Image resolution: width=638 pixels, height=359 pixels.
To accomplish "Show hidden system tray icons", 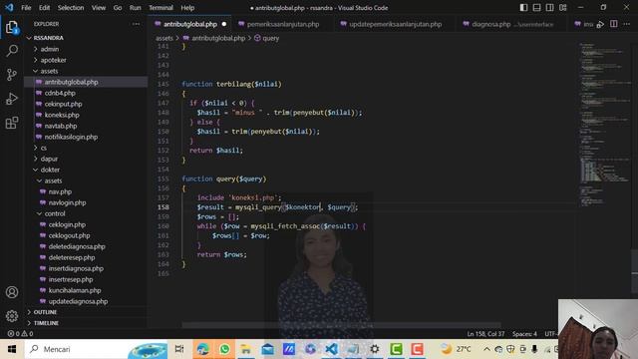I will point(486,349).
